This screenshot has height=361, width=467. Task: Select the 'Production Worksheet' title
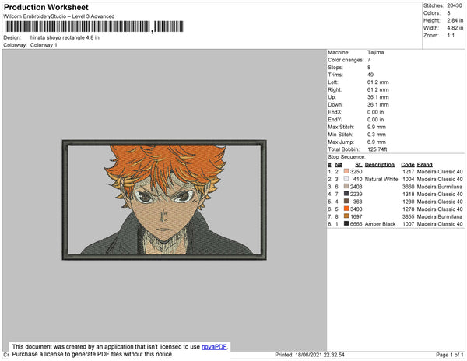click(46, 8)
